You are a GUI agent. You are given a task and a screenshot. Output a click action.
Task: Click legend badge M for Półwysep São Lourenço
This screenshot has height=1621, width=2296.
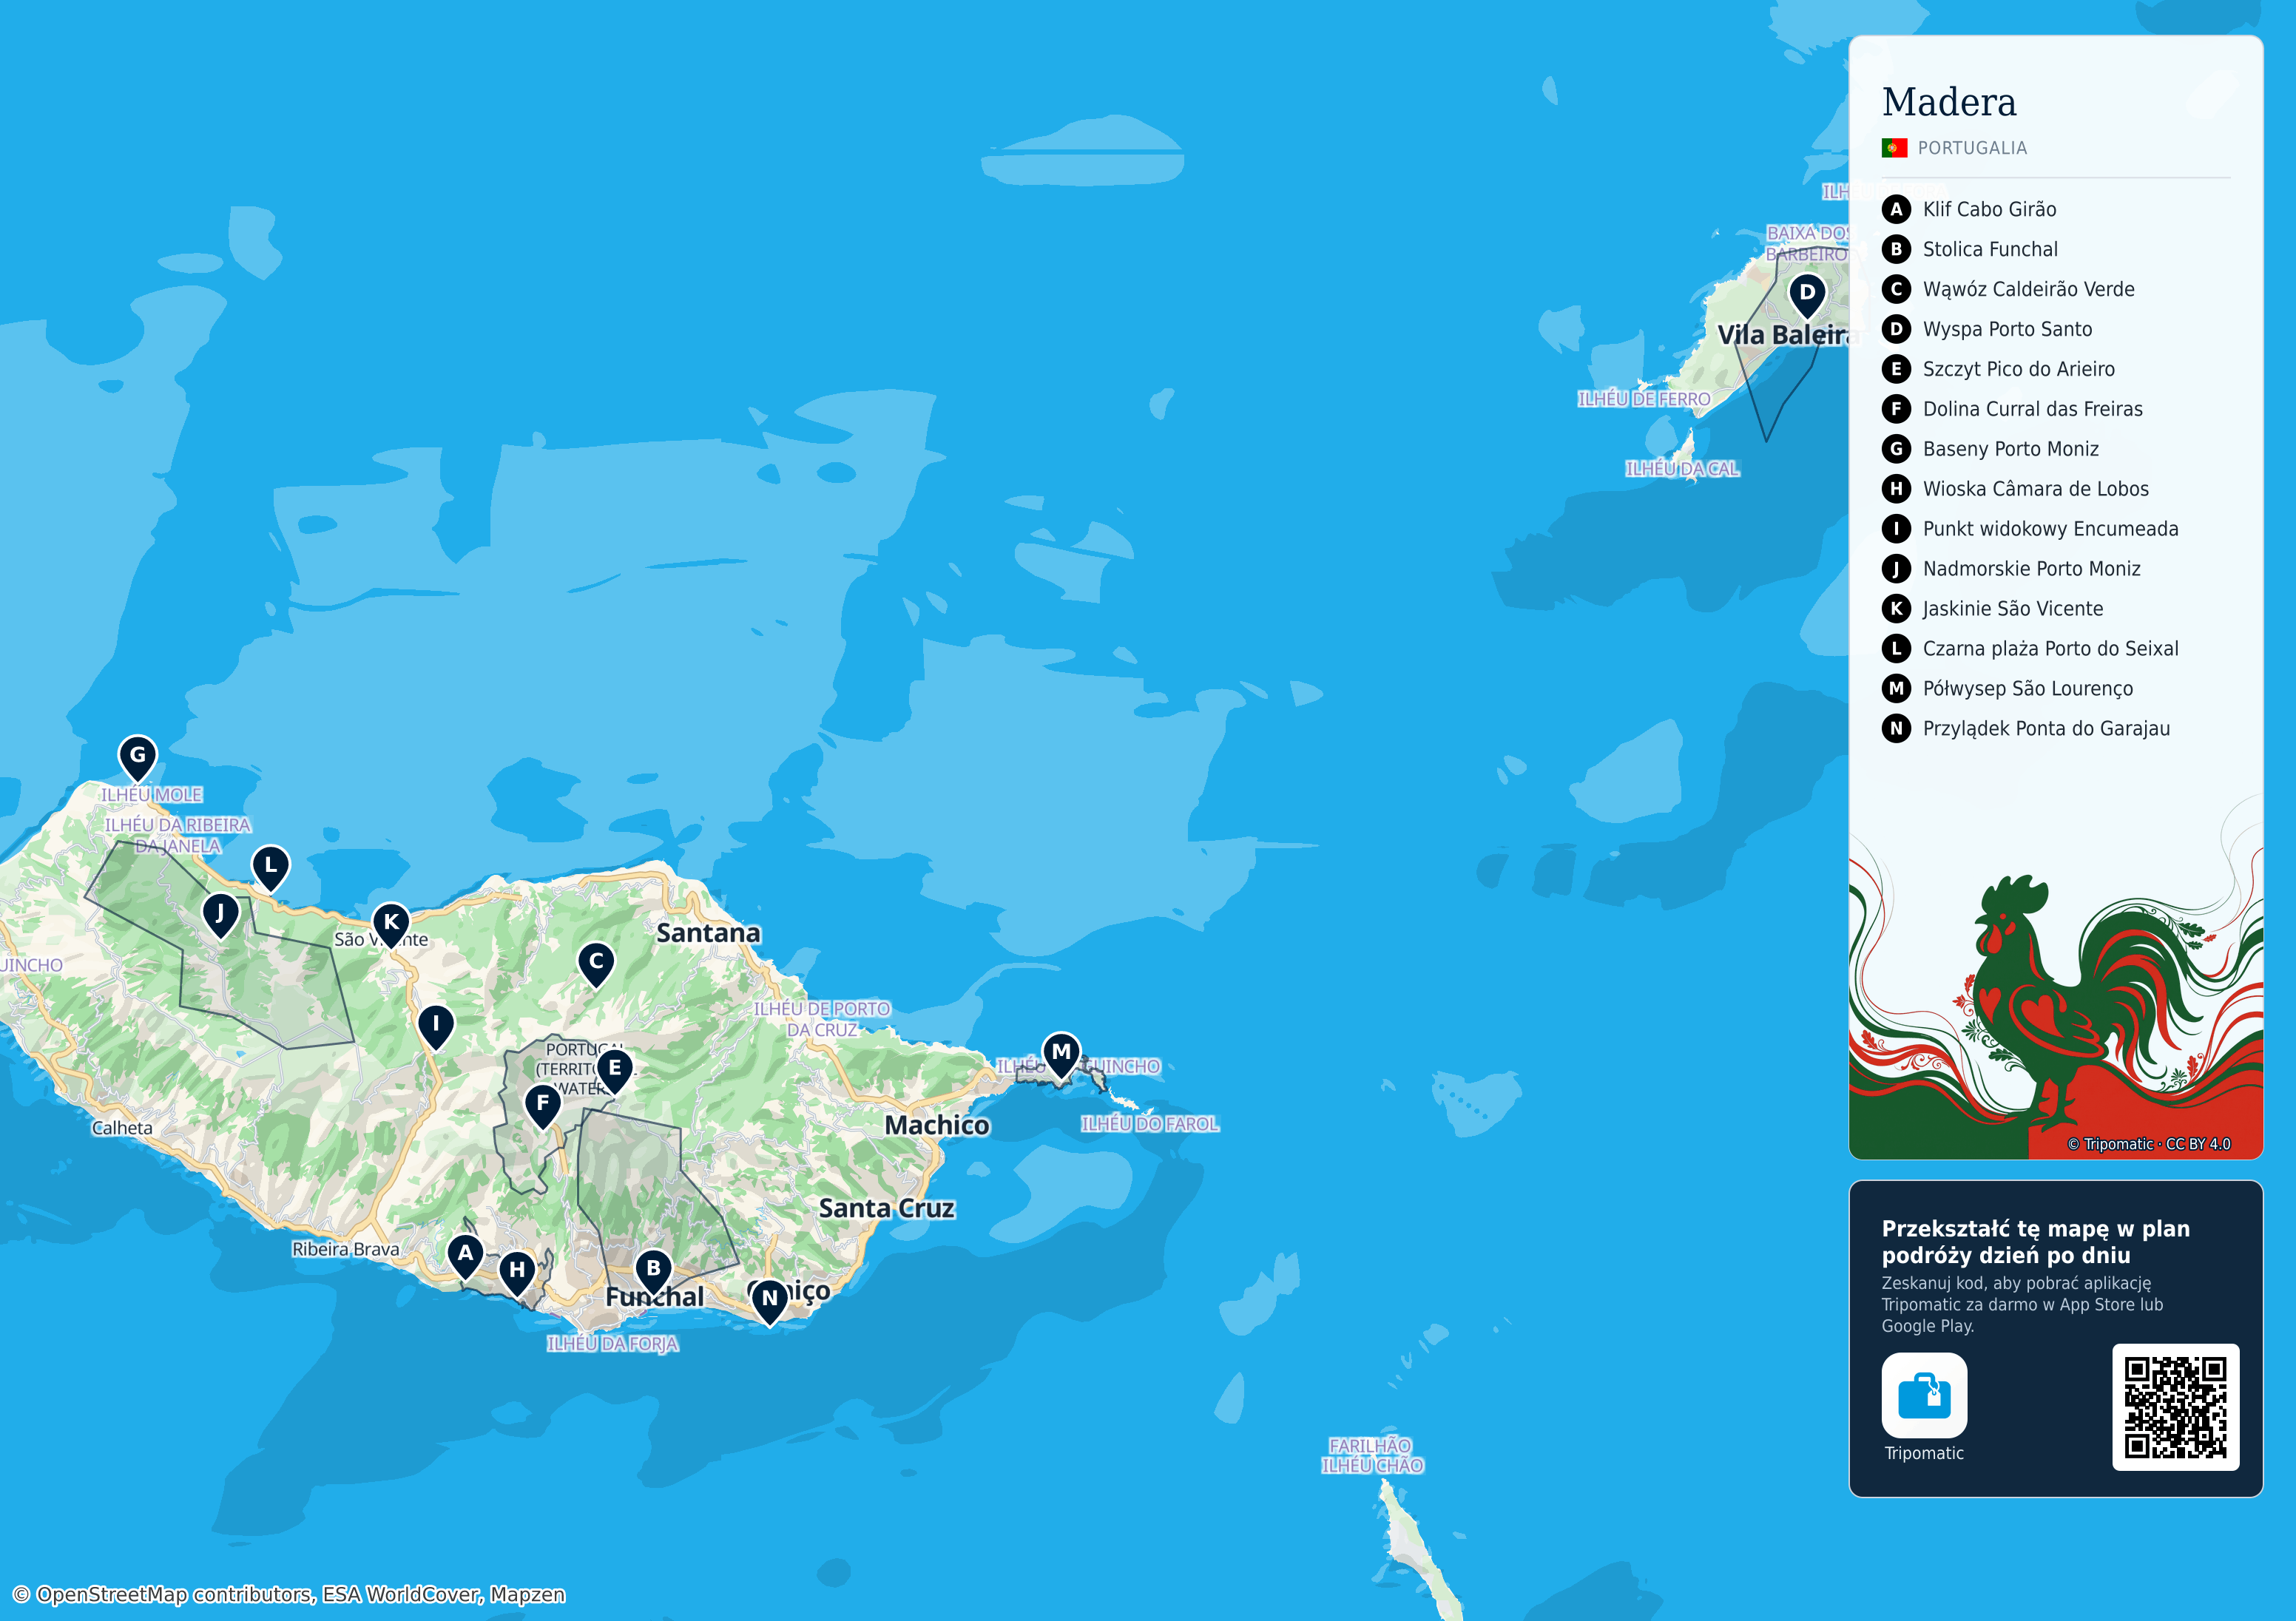pyautogui.click(x=1896, y=688)
